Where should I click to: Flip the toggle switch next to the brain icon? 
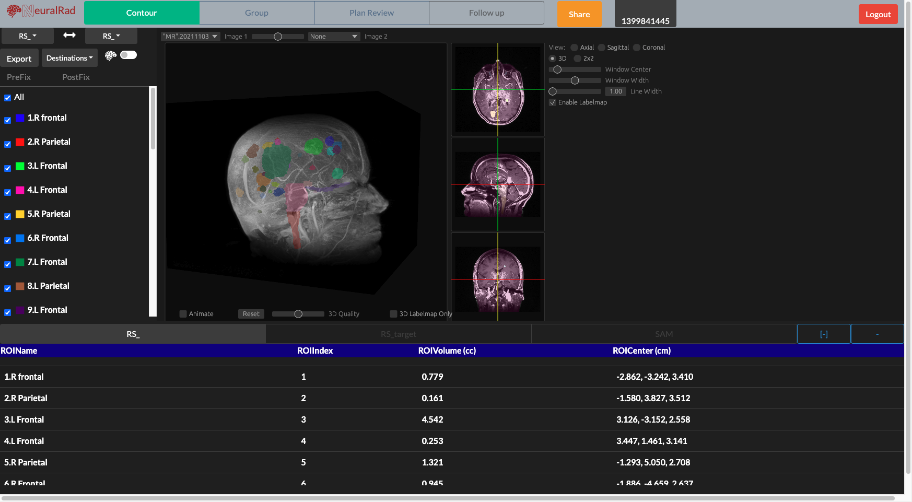point(128,55)
